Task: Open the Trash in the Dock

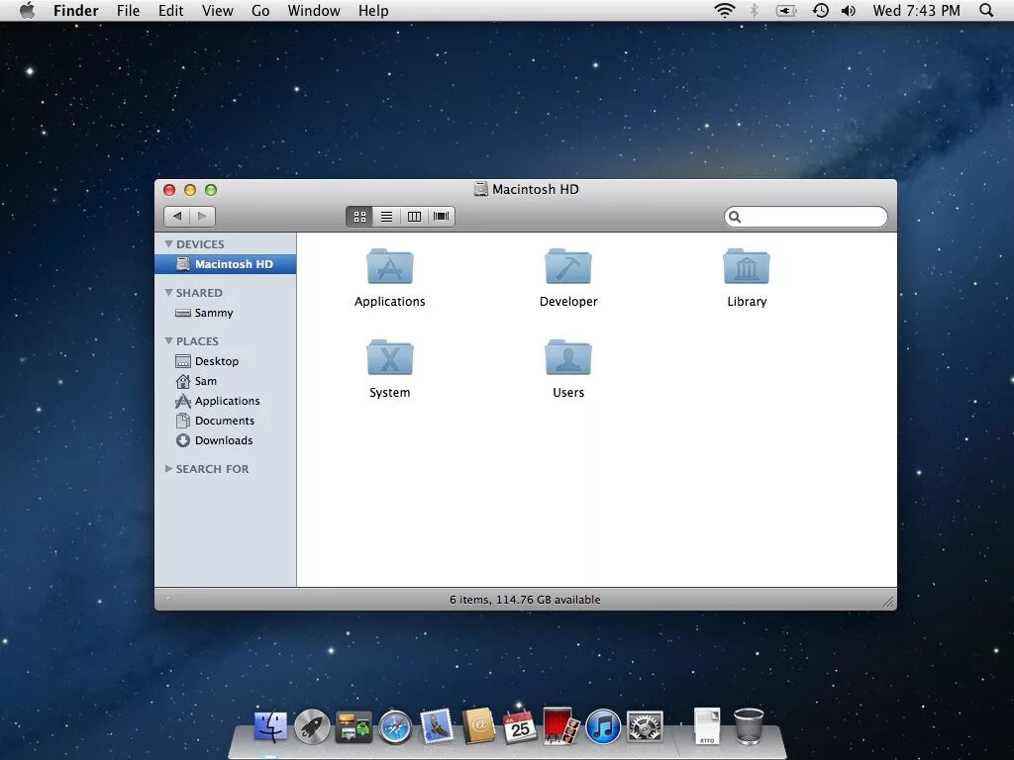Action: (749, 726)
